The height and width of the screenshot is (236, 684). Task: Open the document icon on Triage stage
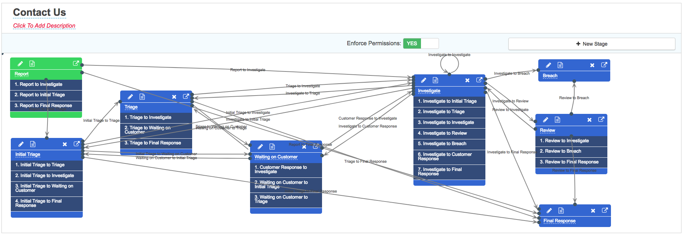142,97
